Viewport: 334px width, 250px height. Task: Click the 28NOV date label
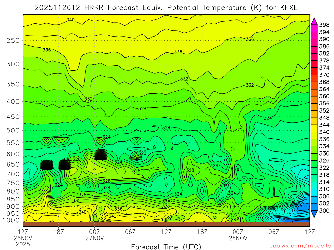(238, 238)
